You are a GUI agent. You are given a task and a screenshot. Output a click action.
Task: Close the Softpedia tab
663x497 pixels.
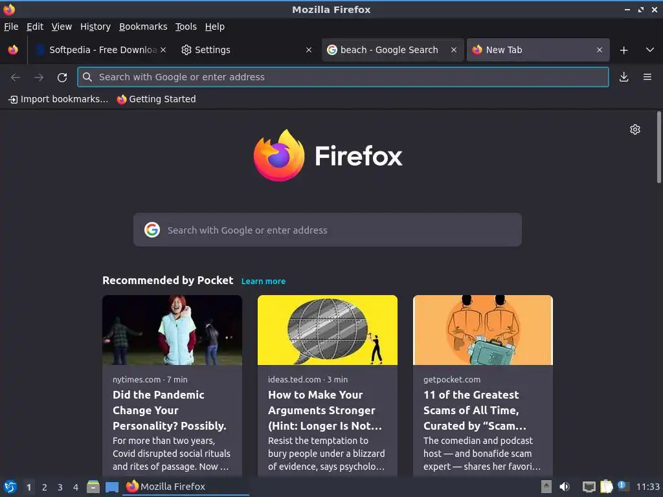pyautogui.click(x=163, y=50)
